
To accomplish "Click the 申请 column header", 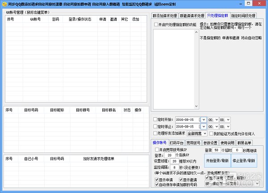I will coord(103,19).
